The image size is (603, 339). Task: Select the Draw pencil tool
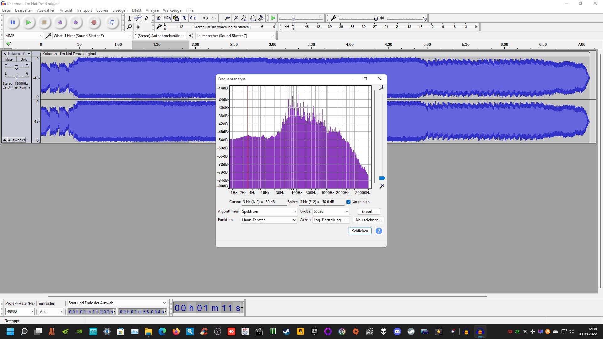pyautogui.click(x=146, y=18)
